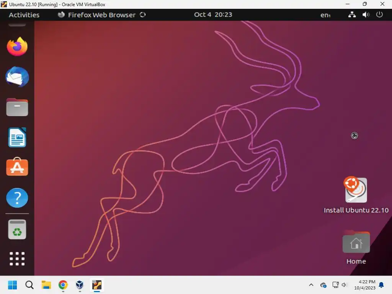Open Google Chrome from Windows taskbar

tap(63, 285)
